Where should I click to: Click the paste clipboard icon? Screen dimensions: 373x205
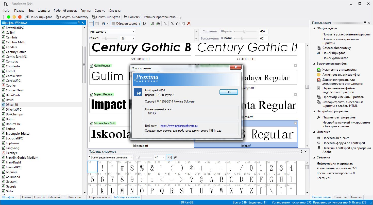tap(183, 24)
